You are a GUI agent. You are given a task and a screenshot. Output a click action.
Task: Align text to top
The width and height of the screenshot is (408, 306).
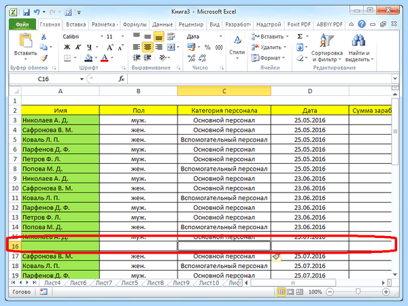[137, 36]
